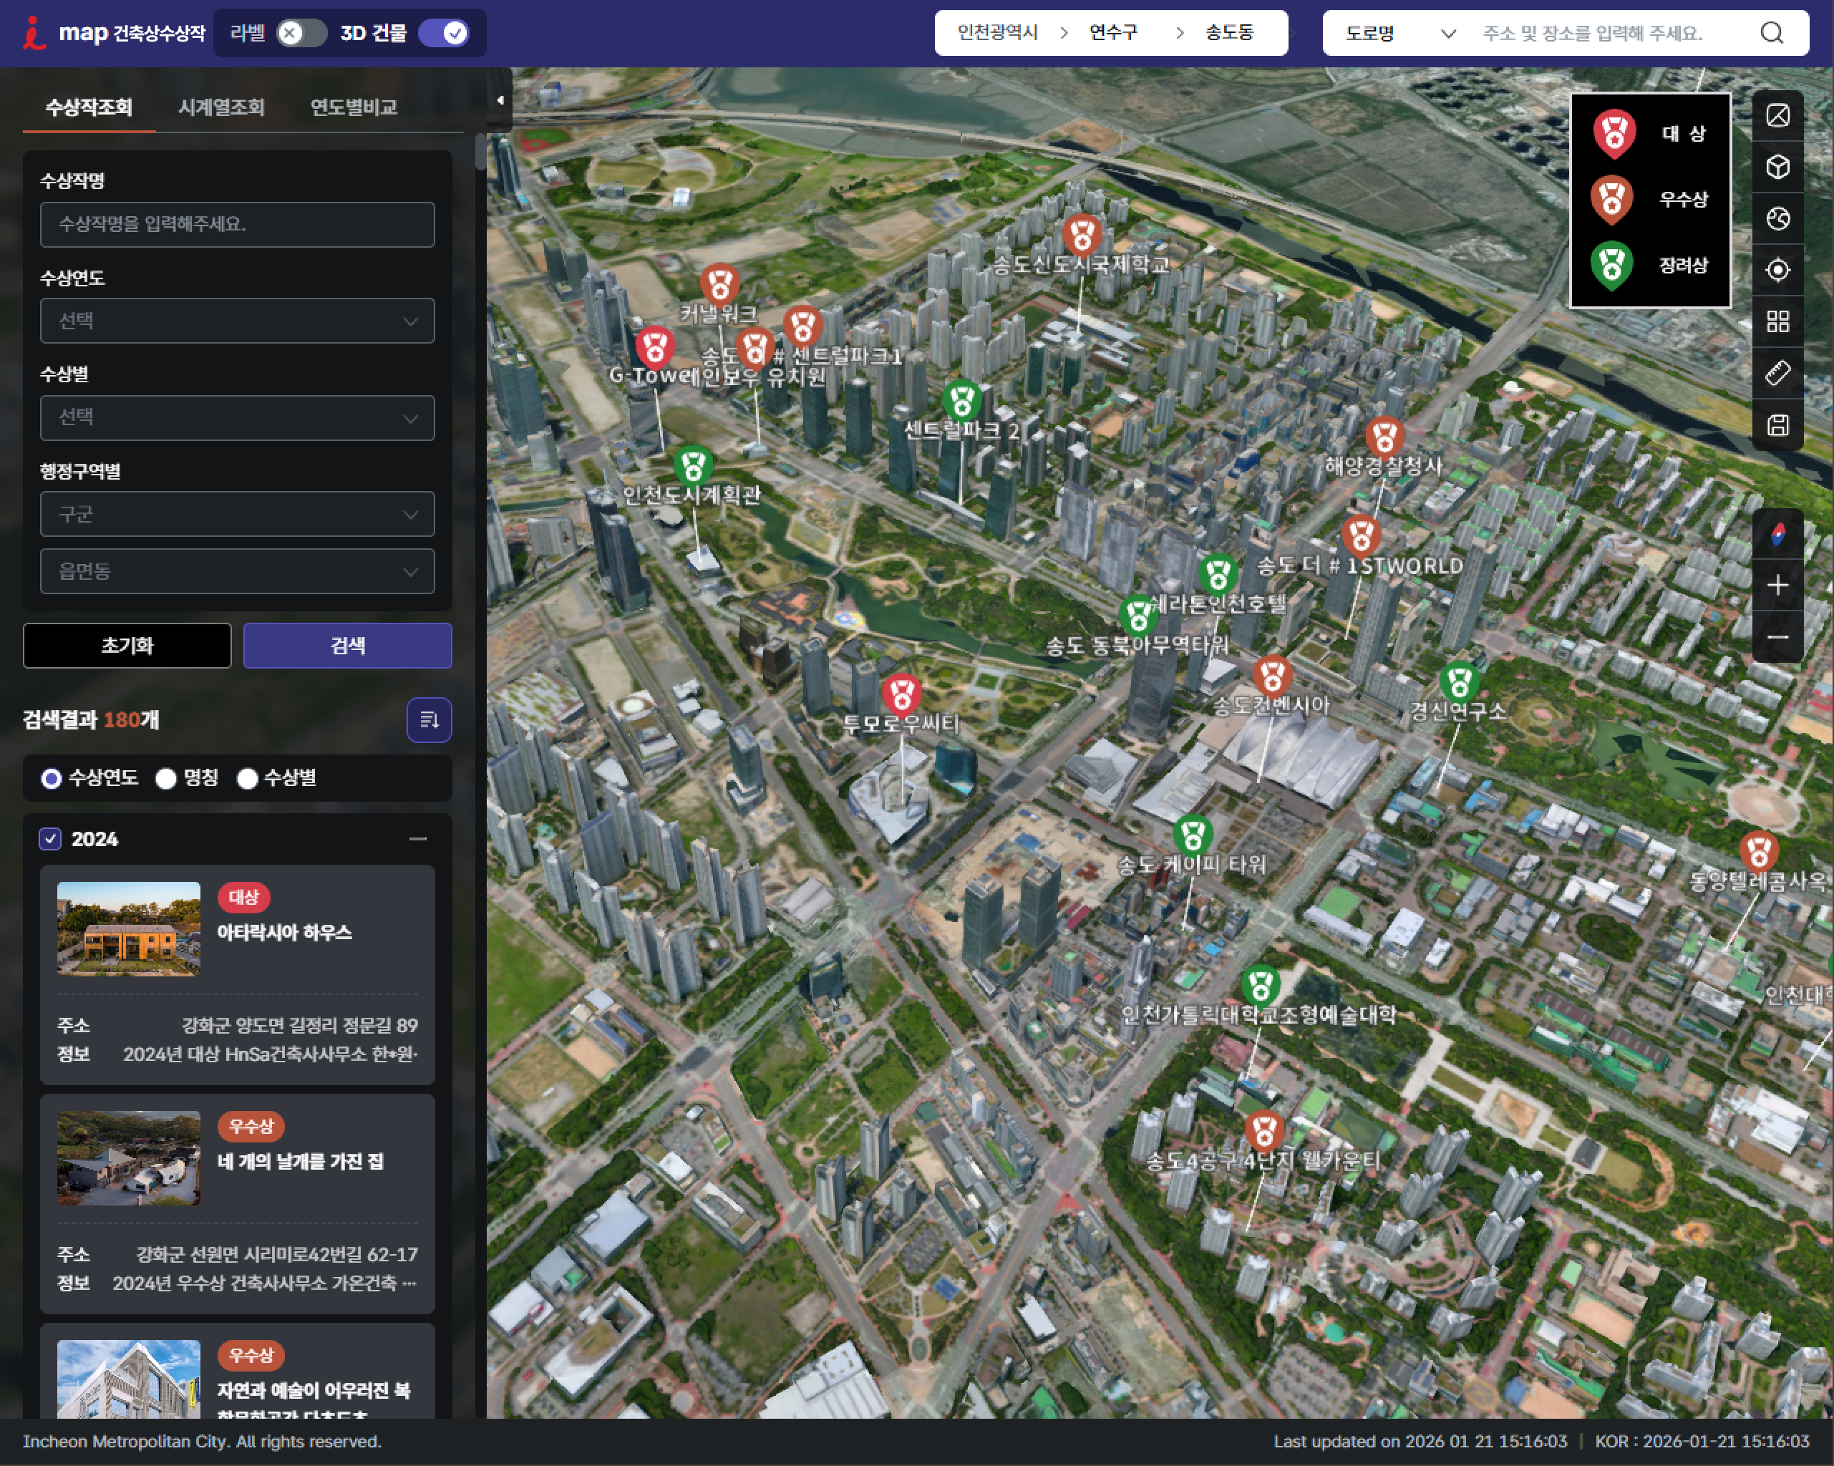Disable the 3D 건물 toggle
The image size is (1834, 1466).
(x=444, y=33)
